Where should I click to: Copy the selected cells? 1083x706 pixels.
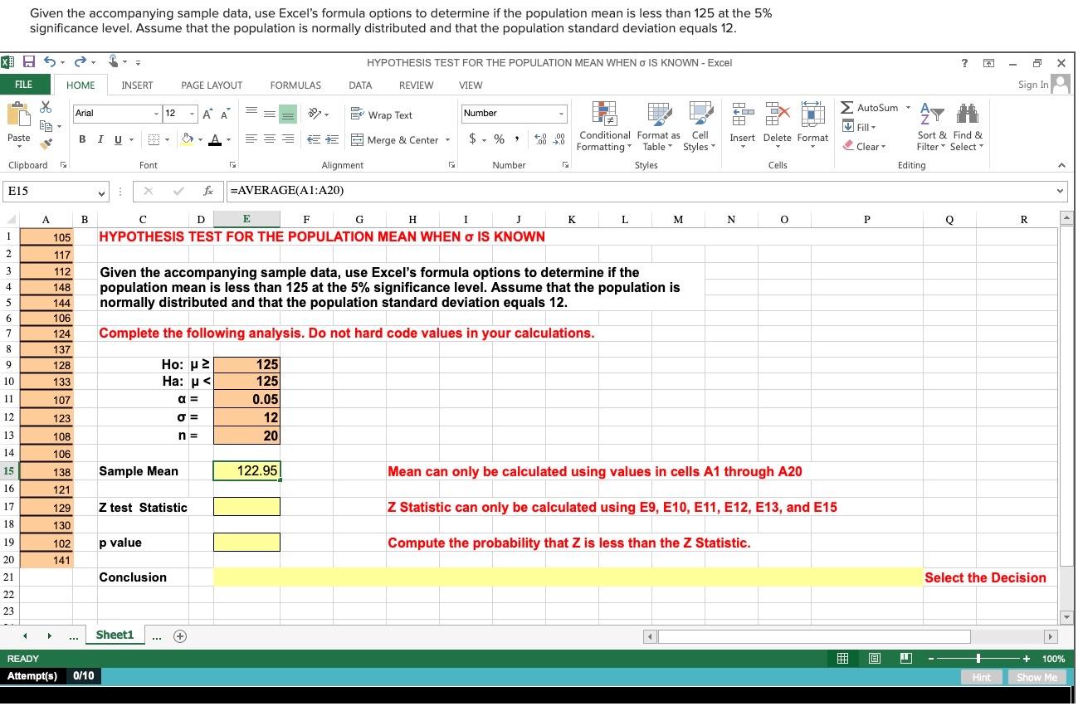pyautogui.click(x=46, y=126)
